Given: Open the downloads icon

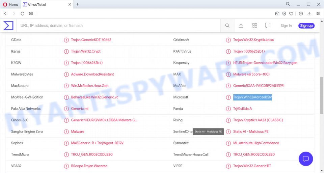Looking at the screenshot, I should pyautogui.click(x=309, y=13).
